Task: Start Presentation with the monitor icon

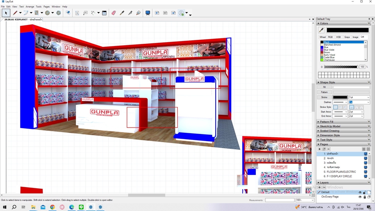Action: 148,13
